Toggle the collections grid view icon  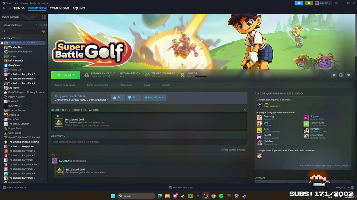pyautogui.click(x=44, y=17)
